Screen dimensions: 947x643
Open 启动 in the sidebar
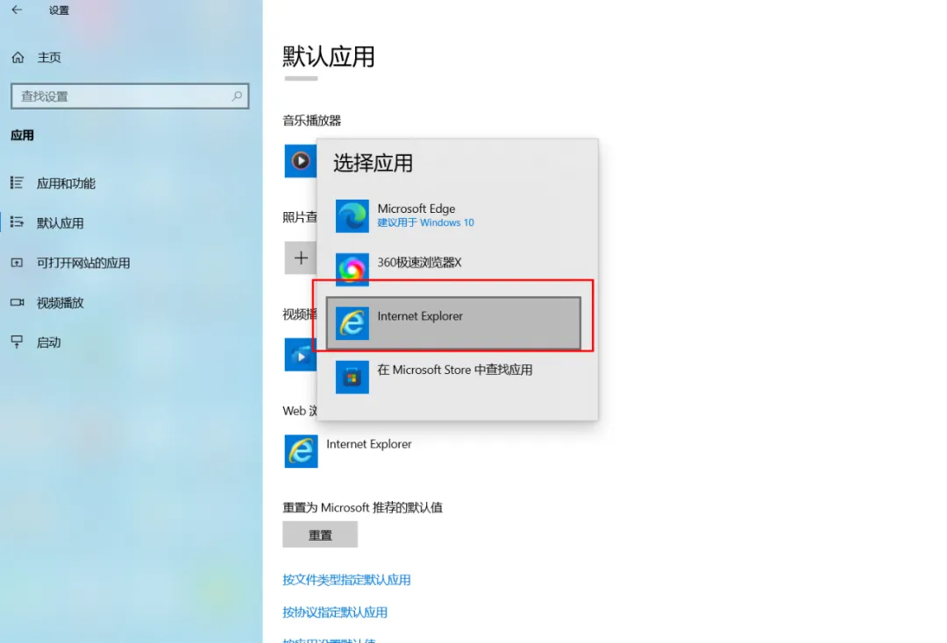pos(48,343)
